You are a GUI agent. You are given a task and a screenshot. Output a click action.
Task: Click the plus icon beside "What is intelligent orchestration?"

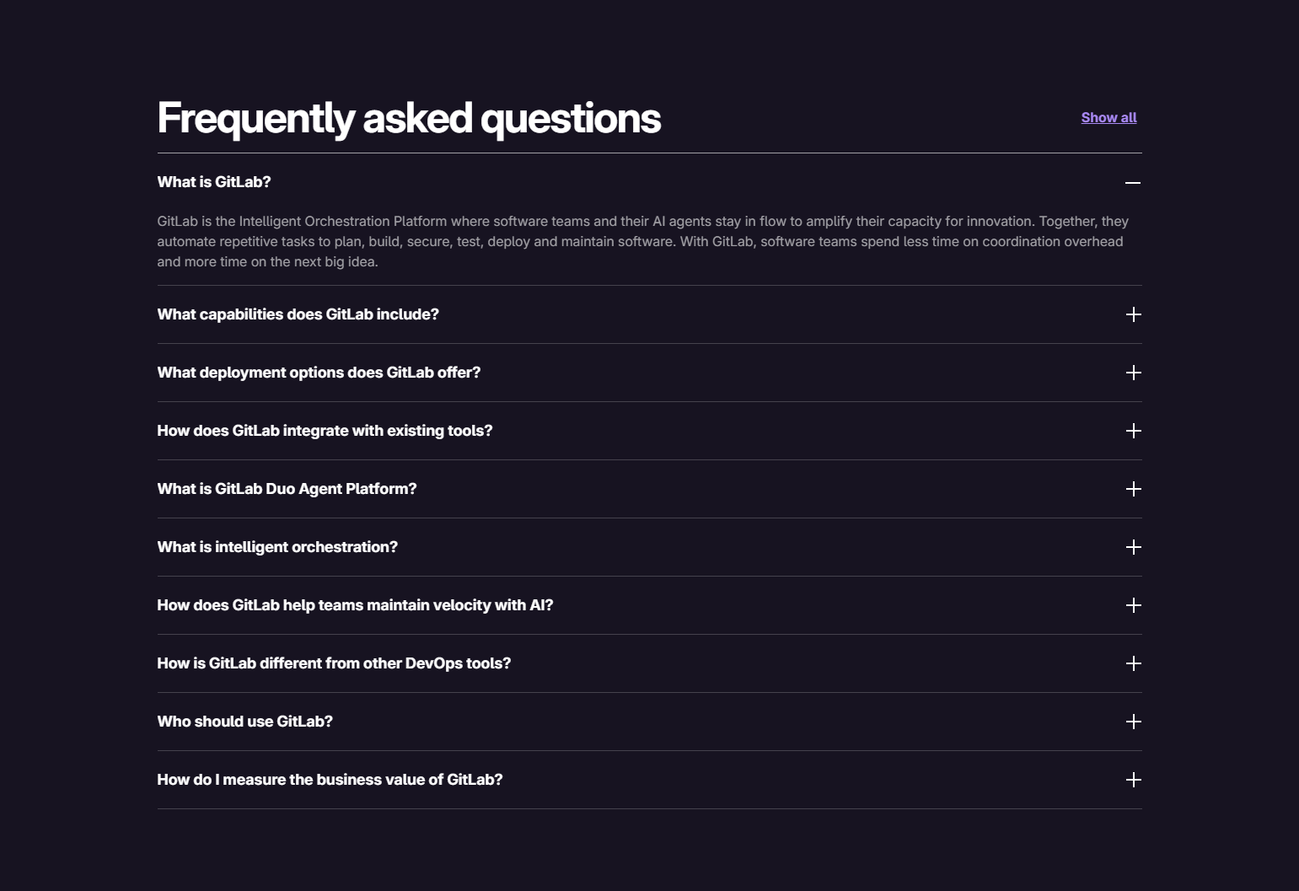click(1133, 547)
